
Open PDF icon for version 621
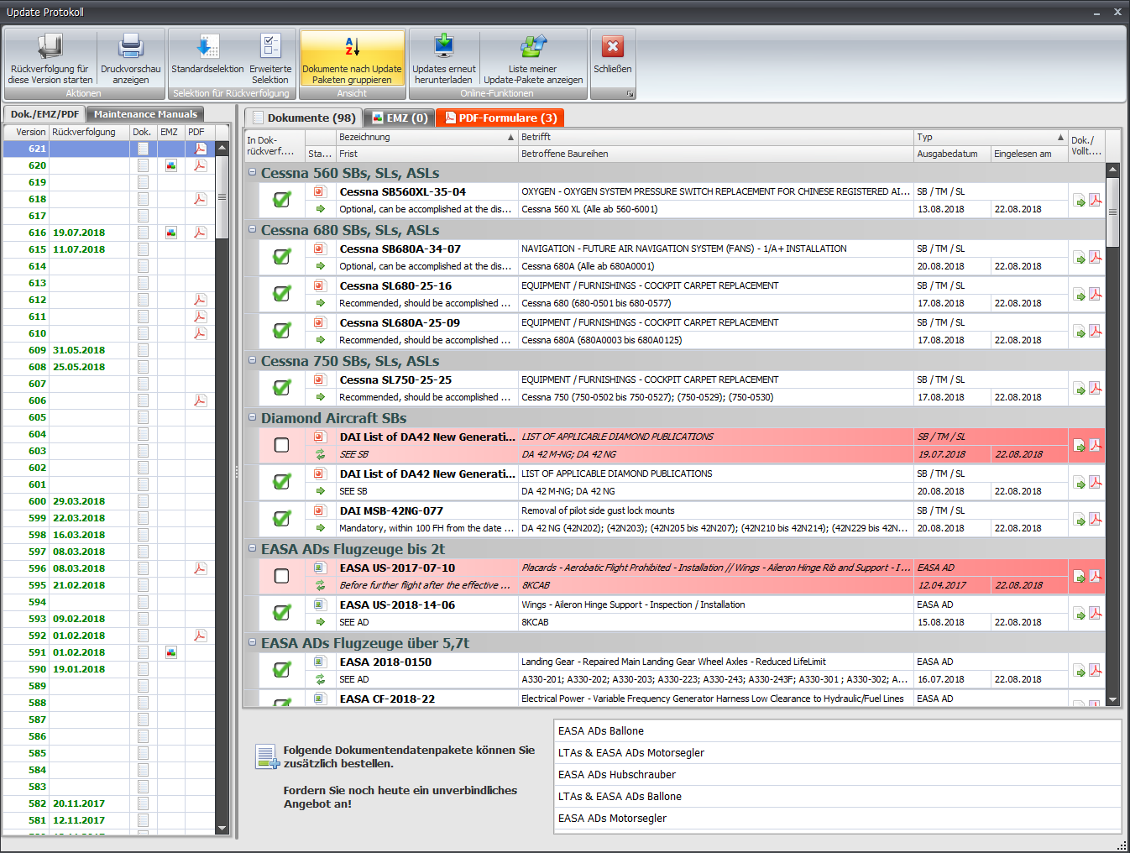click(x=200, y=149)
